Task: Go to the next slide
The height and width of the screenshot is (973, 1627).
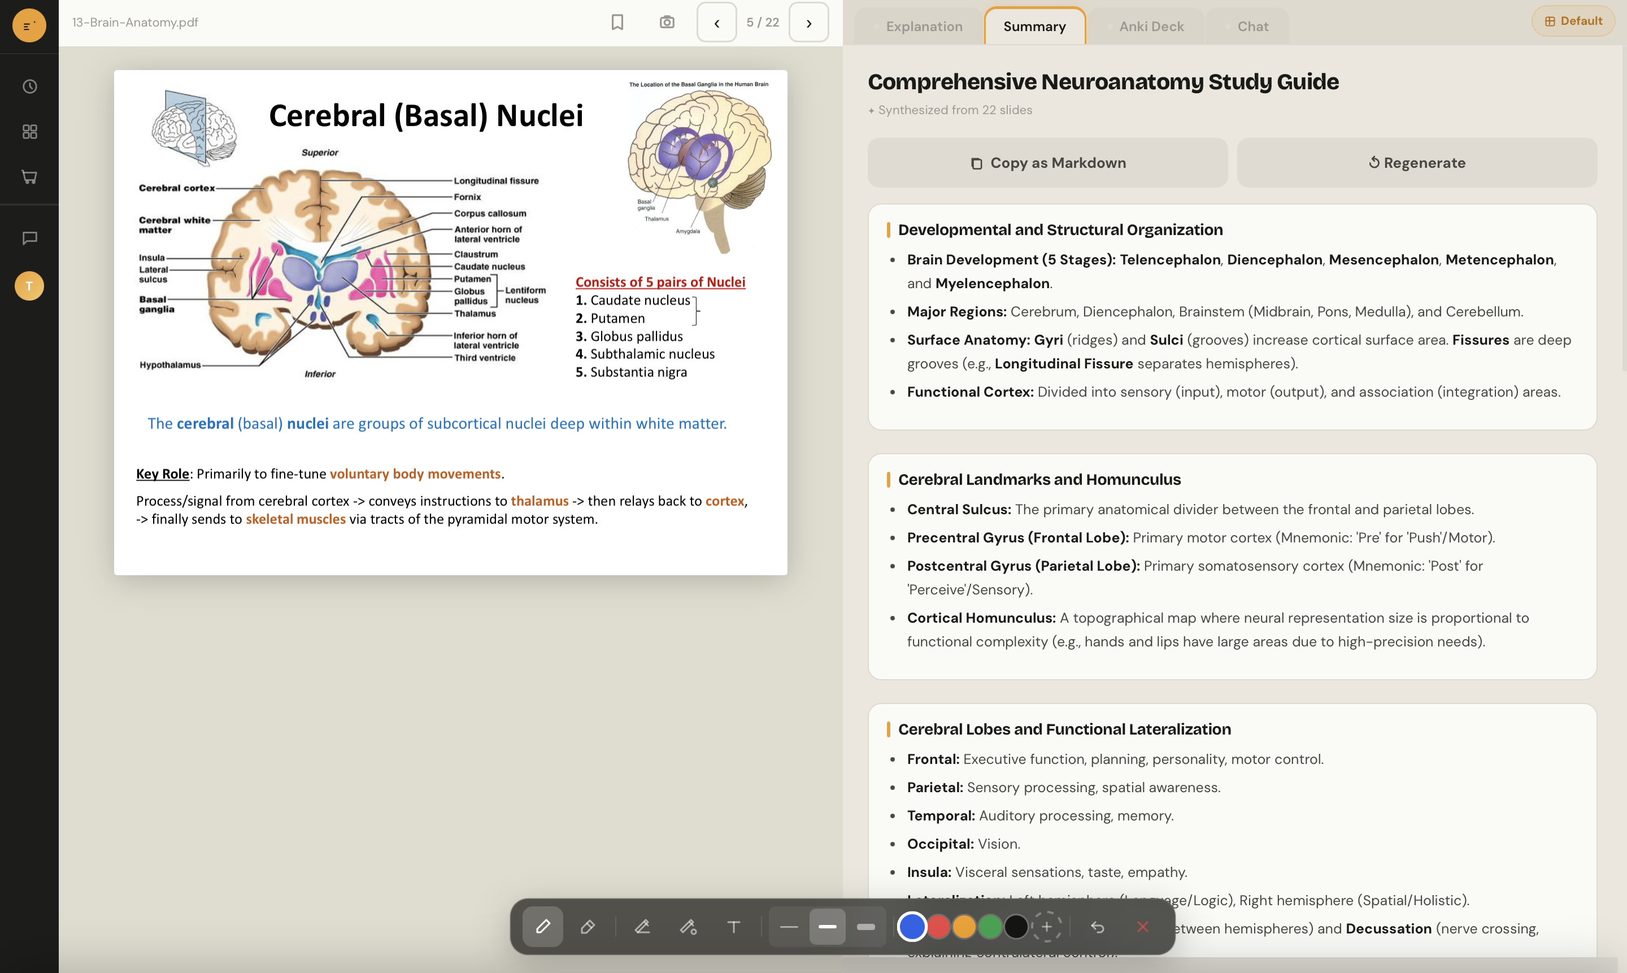Action: (809, 22)
